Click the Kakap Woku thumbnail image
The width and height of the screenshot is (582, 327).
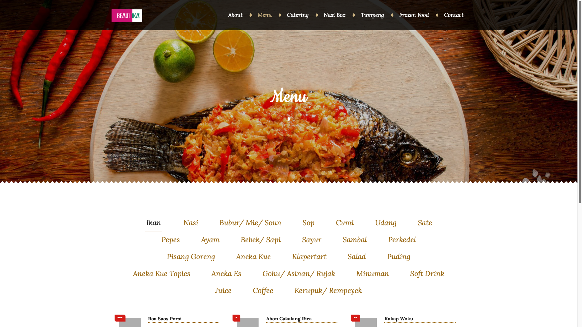366,322
